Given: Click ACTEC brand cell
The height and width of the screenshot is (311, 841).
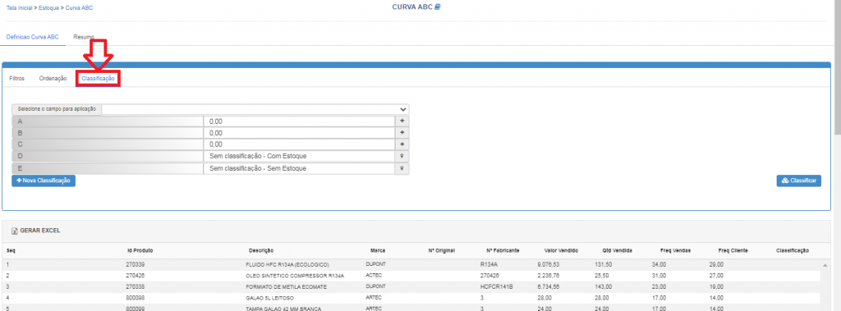Looking at the screenshot, I should [374, 275].
